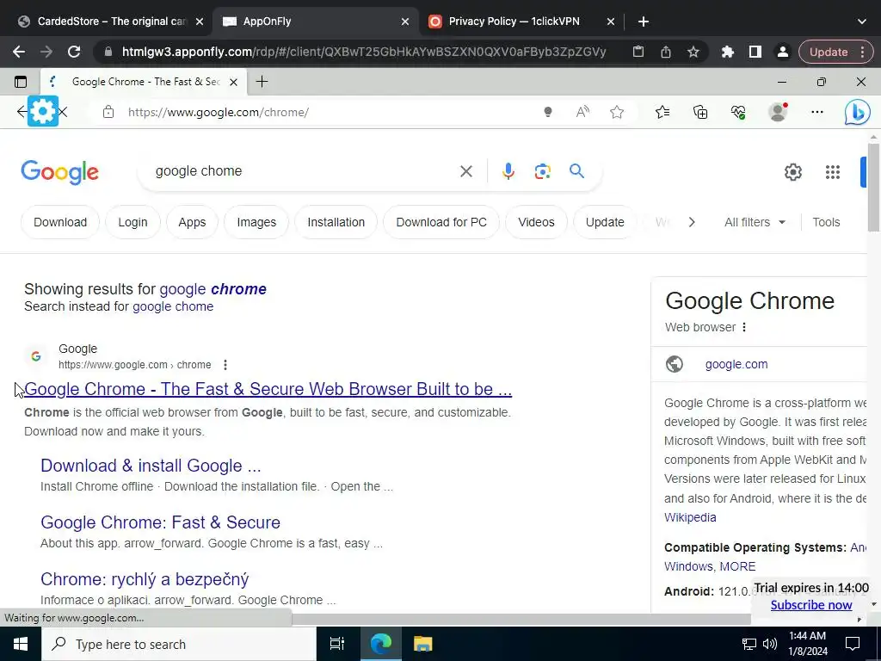The image size is (881, 661).
Task: Open Download & install Google sitelink
Action: 151,466
